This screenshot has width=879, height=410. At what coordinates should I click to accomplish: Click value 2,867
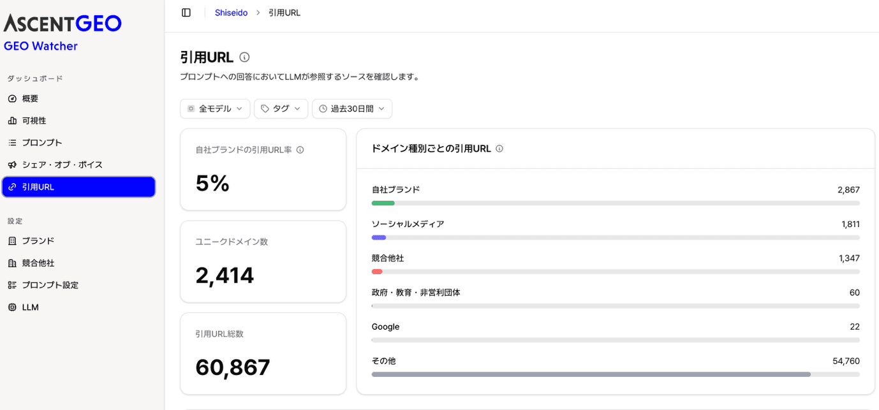tap(848, 190)
